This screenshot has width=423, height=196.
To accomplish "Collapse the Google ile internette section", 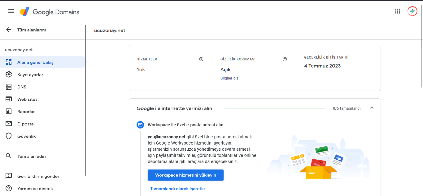I will [372, 108].
